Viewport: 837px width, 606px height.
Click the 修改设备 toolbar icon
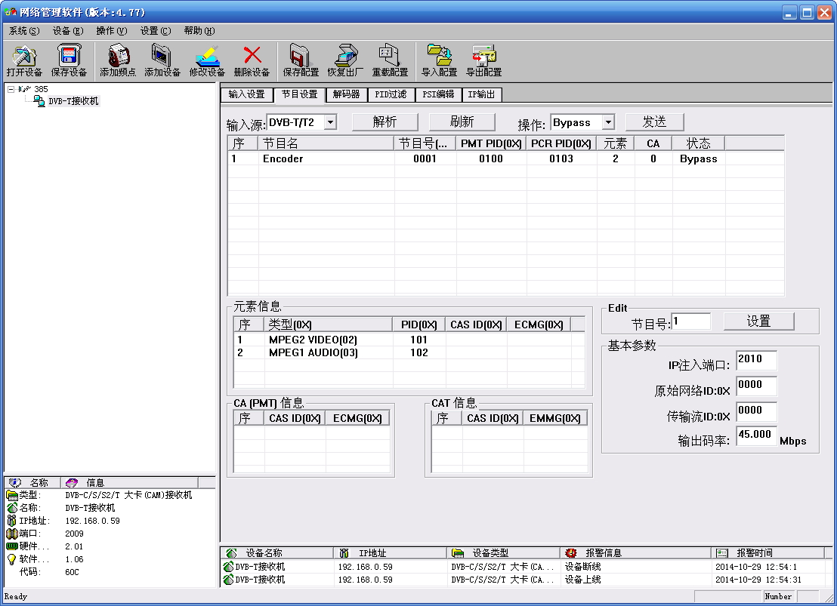207,61
